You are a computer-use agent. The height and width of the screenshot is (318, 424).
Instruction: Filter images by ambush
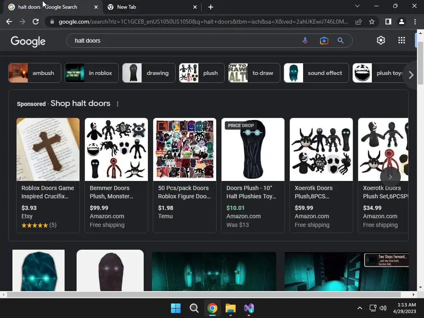(x=35, y=73)
